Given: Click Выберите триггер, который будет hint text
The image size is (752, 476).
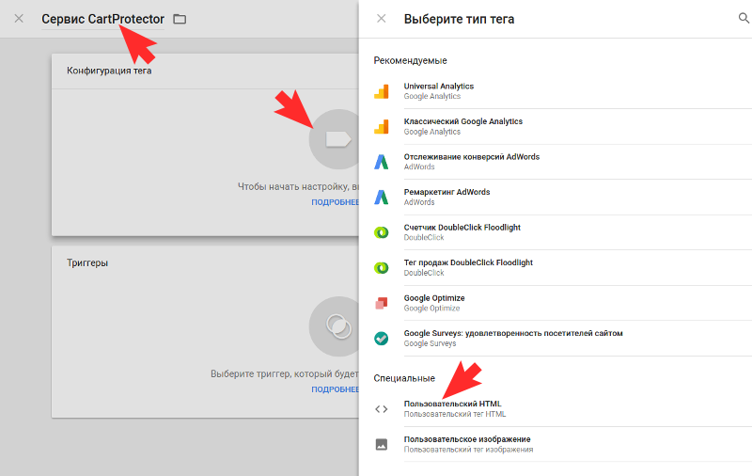Looking at the screenshot, I should (x=285, y=373).
